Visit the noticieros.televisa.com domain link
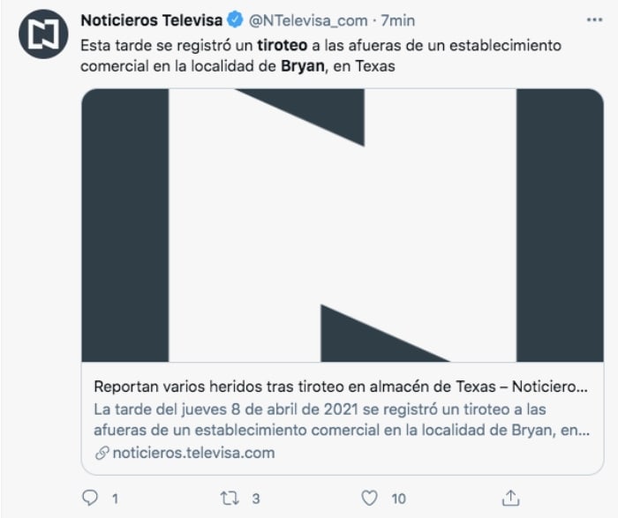 tap(192, 453)
